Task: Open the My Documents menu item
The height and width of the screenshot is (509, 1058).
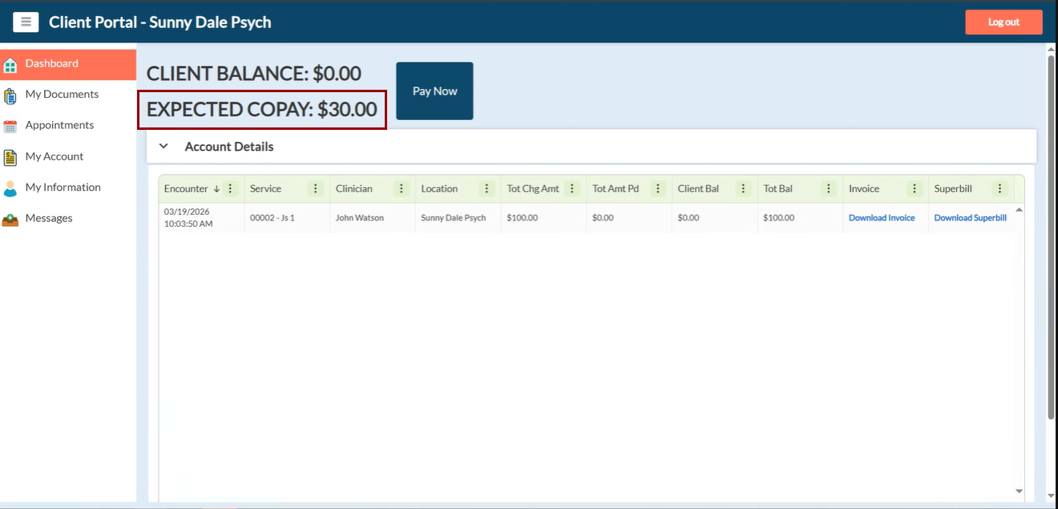Action: tap(62, 95)
